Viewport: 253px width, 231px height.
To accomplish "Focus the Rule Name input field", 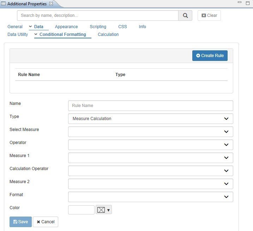I will click(x=150, y=106).
